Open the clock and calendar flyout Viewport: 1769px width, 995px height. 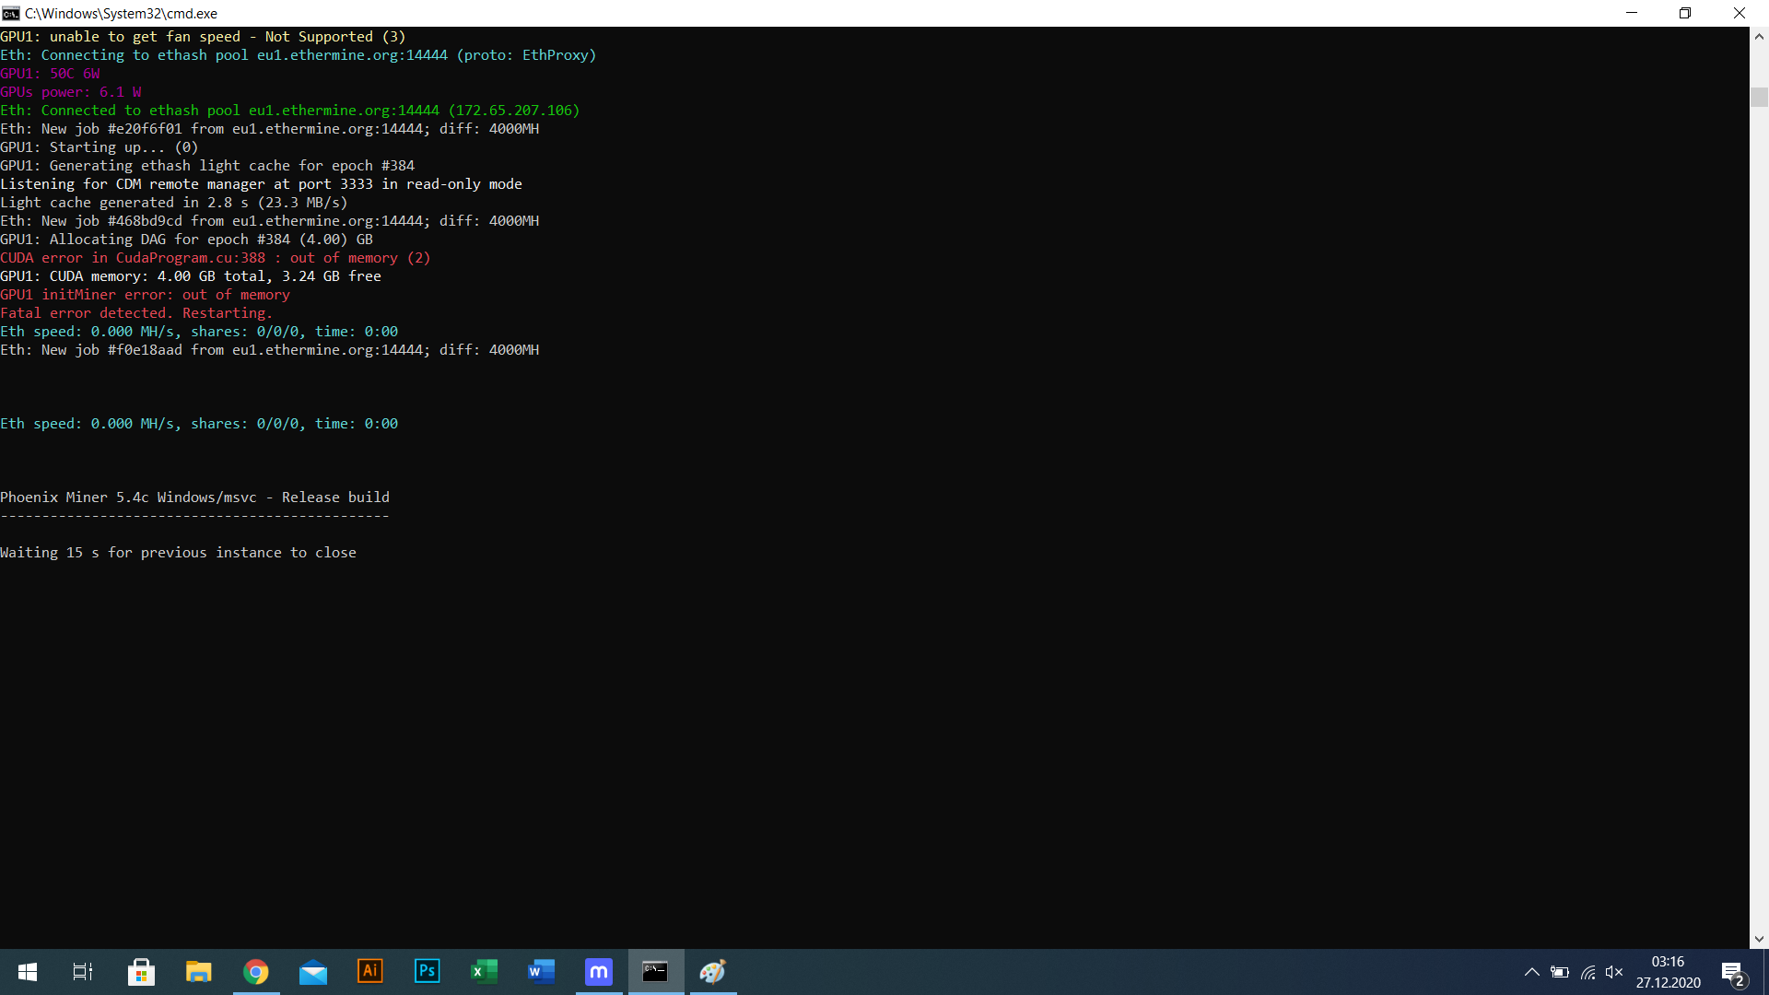1669,972
